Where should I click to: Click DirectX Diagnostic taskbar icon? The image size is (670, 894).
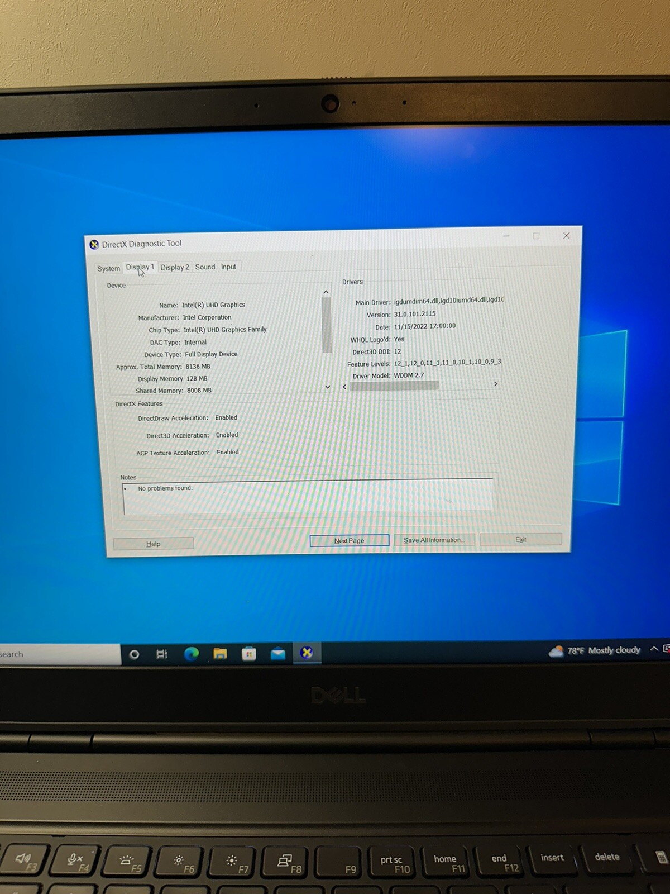pyautogui.click(x=307, y=652)
